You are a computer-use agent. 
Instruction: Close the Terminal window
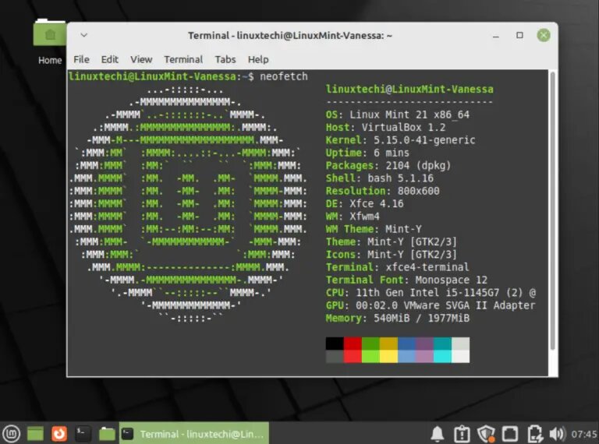coord(543,35)
